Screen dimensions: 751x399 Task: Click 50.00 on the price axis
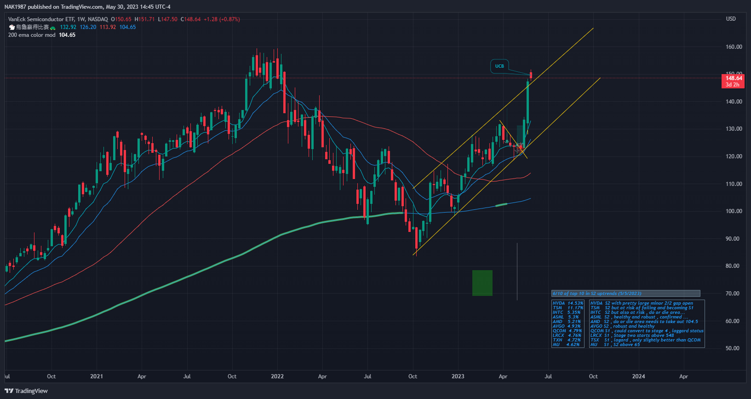coord(732,348)
